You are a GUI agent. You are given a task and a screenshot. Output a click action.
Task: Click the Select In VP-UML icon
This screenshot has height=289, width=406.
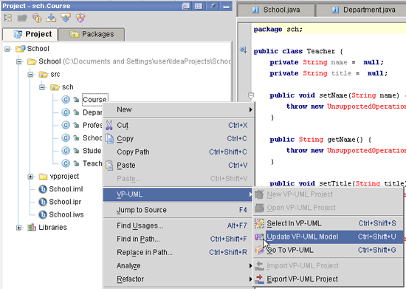click(x=259, y=223)
